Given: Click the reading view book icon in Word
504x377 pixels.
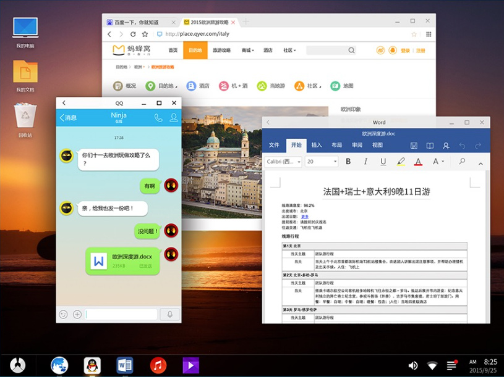Looking at the screenshot, I should [x=430, y=146].
